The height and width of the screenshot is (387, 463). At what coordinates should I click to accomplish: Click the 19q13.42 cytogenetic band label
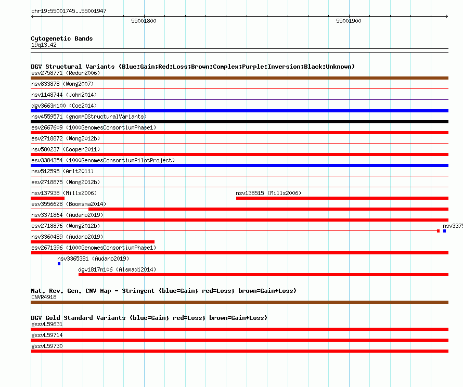click(x=44, y=45)
